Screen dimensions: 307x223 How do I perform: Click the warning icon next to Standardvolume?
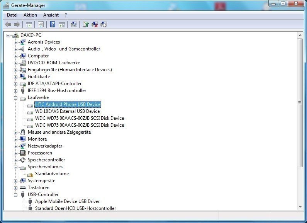pos(30,174)
